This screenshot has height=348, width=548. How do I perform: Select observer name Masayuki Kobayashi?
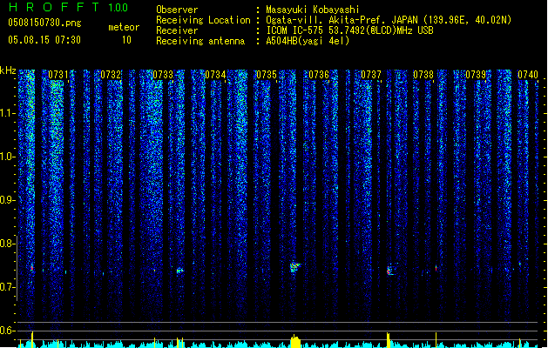[x=312, y=10]
